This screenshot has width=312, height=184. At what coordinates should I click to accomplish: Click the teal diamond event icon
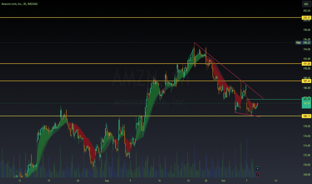point(257,169)
